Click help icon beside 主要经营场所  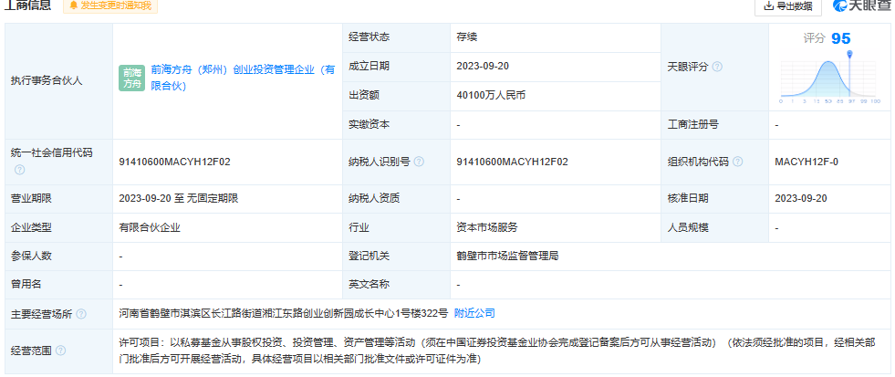click(x=81, y=314)
